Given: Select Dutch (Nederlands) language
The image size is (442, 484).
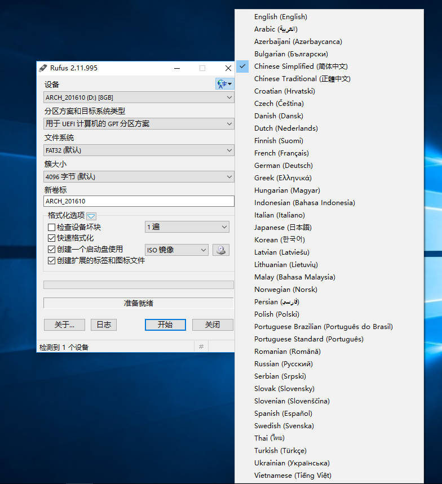Looking at the screenshot, I should 329,128.
